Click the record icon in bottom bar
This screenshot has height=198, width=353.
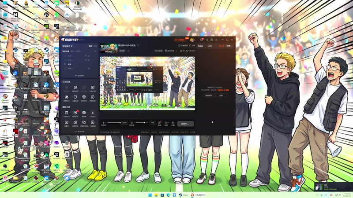click(x=166, y=123)
